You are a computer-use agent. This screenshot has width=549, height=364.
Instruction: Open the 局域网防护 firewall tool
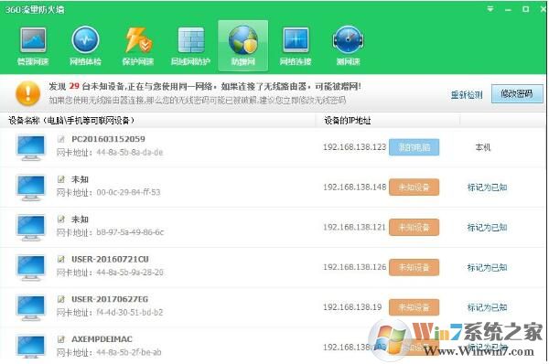click(x=190, y=47)
